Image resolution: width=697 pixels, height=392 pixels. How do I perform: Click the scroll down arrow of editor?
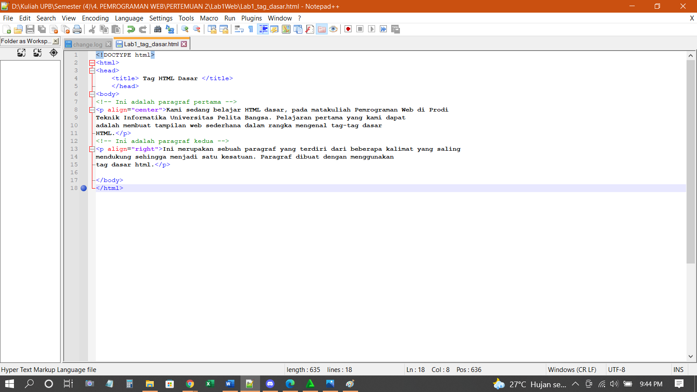click(x=690, y=356)
